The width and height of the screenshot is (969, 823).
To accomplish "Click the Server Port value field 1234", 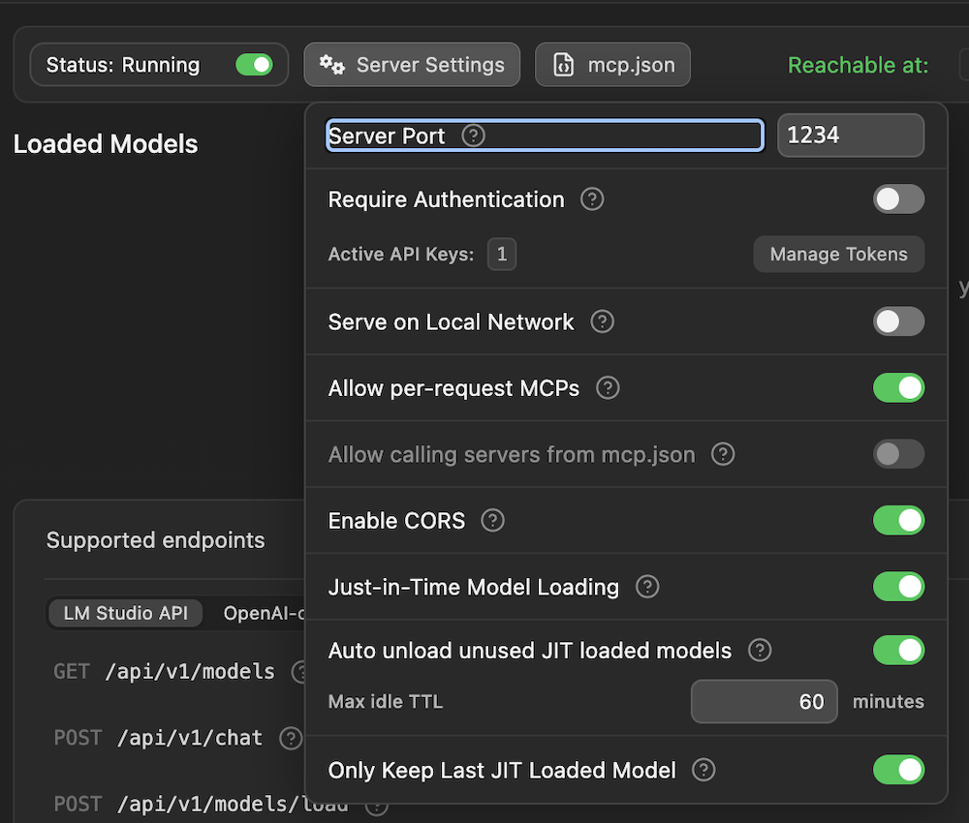I will click(x=851, y=136).
